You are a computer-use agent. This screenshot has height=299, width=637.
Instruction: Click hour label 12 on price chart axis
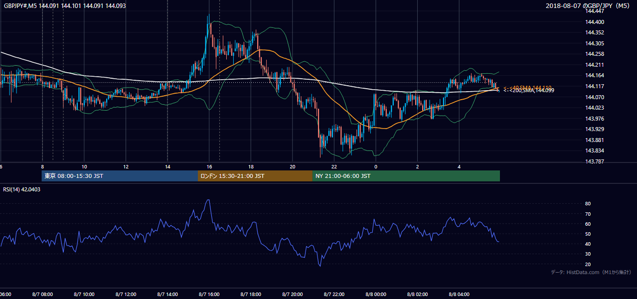pyautogui.click(x=126, y=166)
